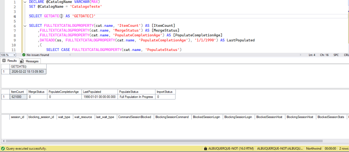349x152 pixels.
Task: Click the server connection lock icon
Action: point(206,149)
